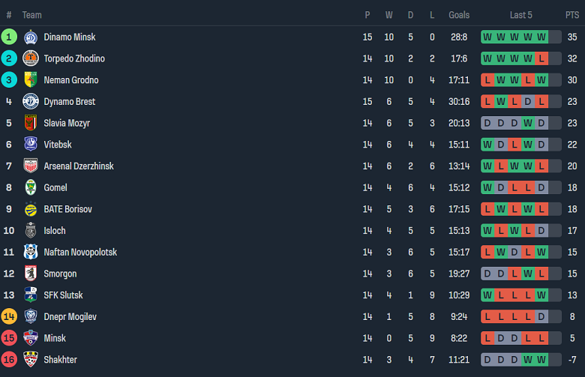Click the Last 5 column header
This screenshot has height=377, width=585.
[520, 15]
